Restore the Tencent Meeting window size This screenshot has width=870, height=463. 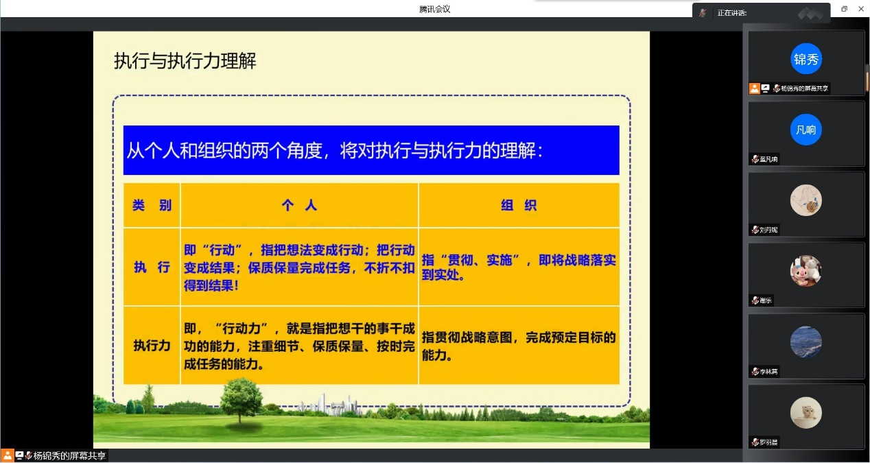coord(844,9)
